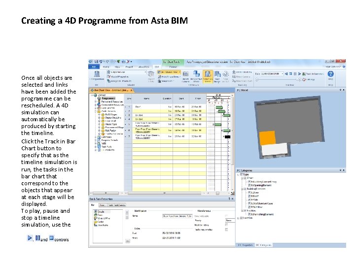Stop the timeline simulation
Image resolution: width=355 pixels, height=266 pixels.
click(291, 74)
